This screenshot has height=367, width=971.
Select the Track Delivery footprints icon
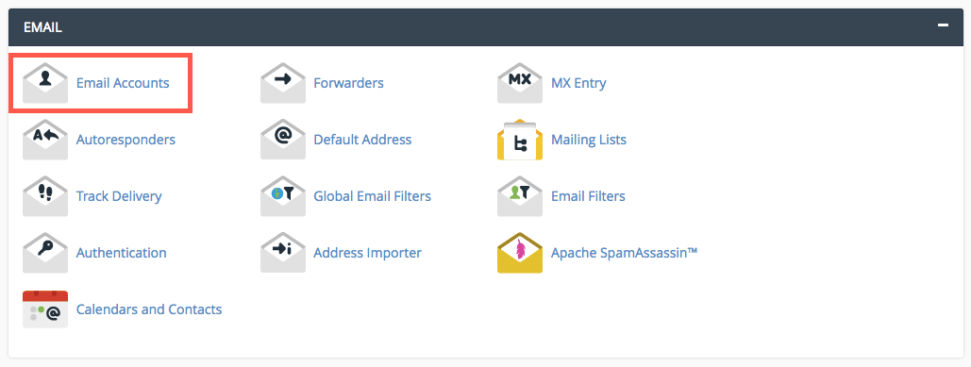pos(45,196)
